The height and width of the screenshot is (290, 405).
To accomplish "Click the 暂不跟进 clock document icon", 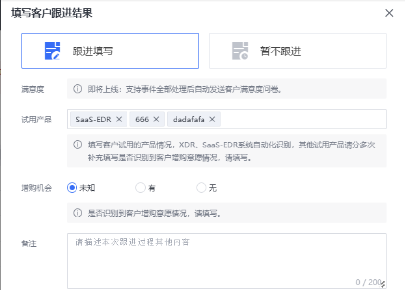I will pos(240,51).
